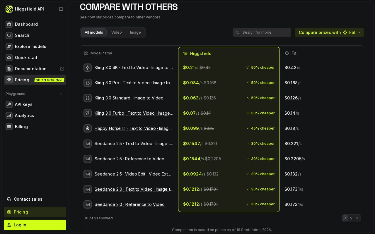Open Kling 3.0 Standard Image to Video link
375x234 pixels.
(129, 98)
